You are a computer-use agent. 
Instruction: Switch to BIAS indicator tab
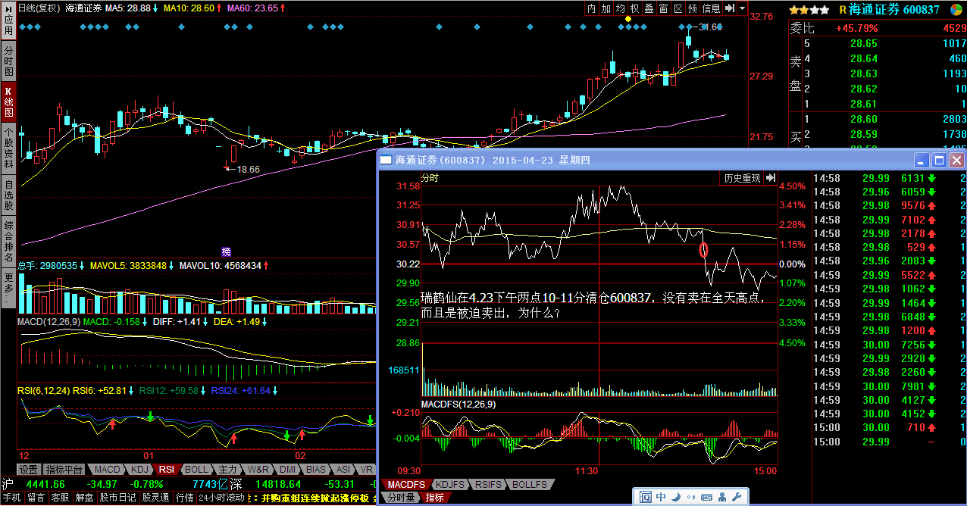click(x=318, y=470)
